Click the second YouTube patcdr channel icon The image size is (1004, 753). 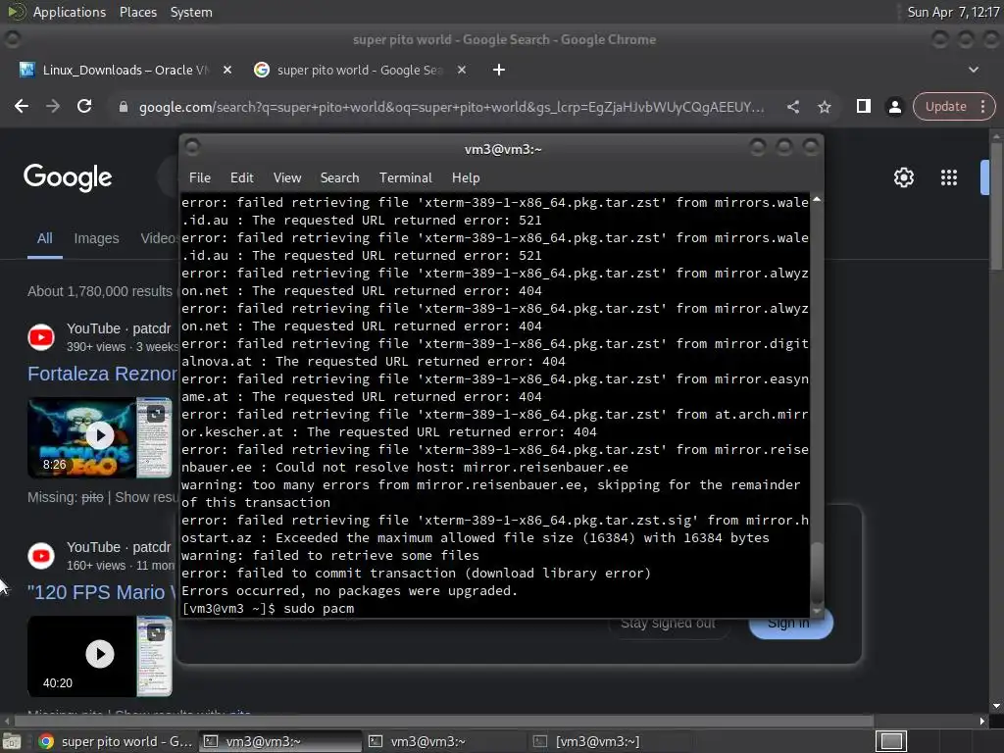click(x=41, y=555)
